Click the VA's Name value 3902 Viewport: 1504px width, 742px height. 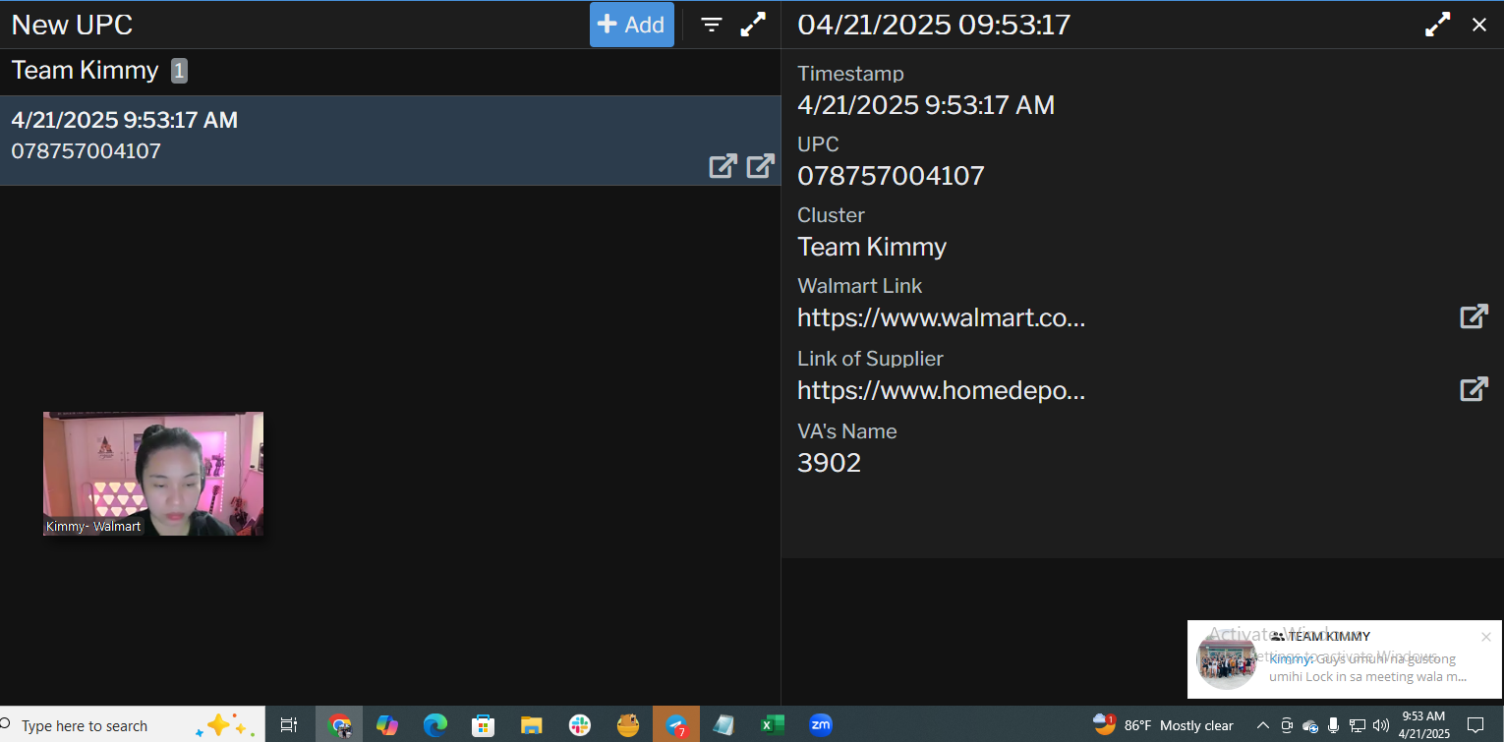829,463
